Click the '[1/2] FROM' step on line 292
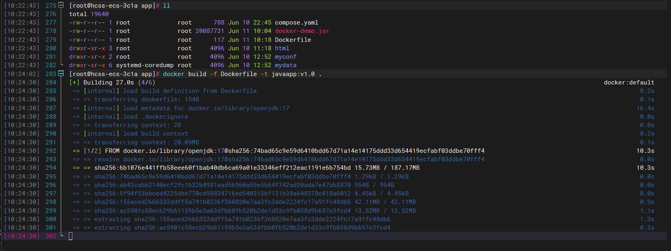 (101, 151)
